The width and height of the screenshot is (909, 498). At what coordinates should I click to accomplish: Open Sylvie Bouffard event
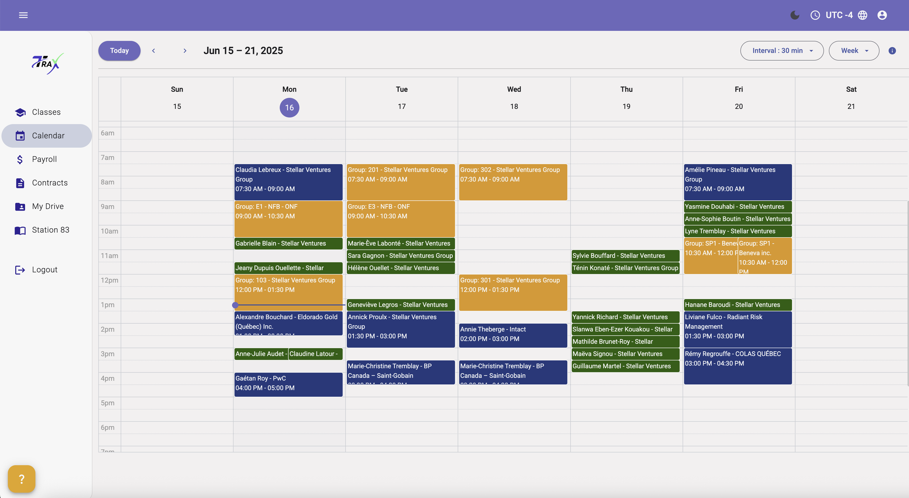(x=625, y=256)
